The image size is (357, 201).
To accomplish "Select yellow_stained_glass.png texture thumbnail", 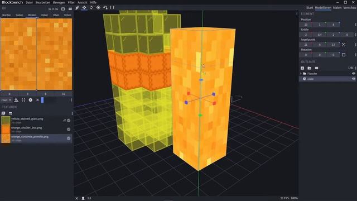I will (x=6, y=121).
